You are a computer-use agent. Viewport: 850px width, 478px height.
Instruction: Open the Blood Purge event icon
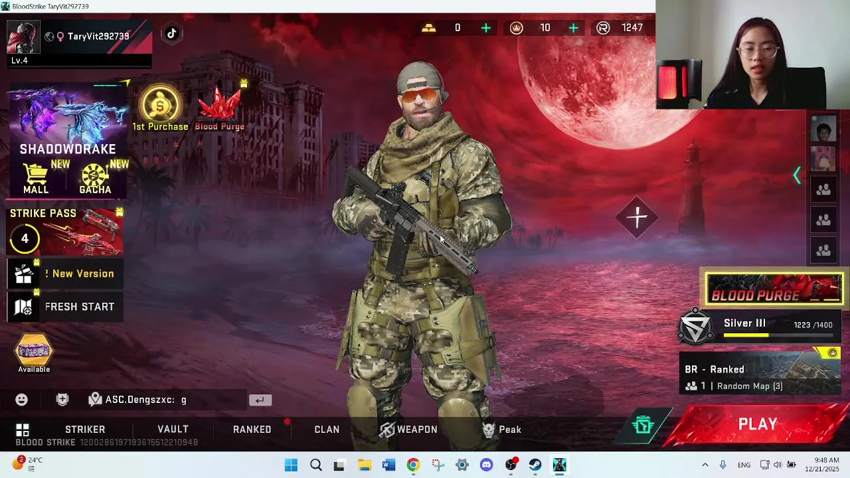[x=220, y=108]
